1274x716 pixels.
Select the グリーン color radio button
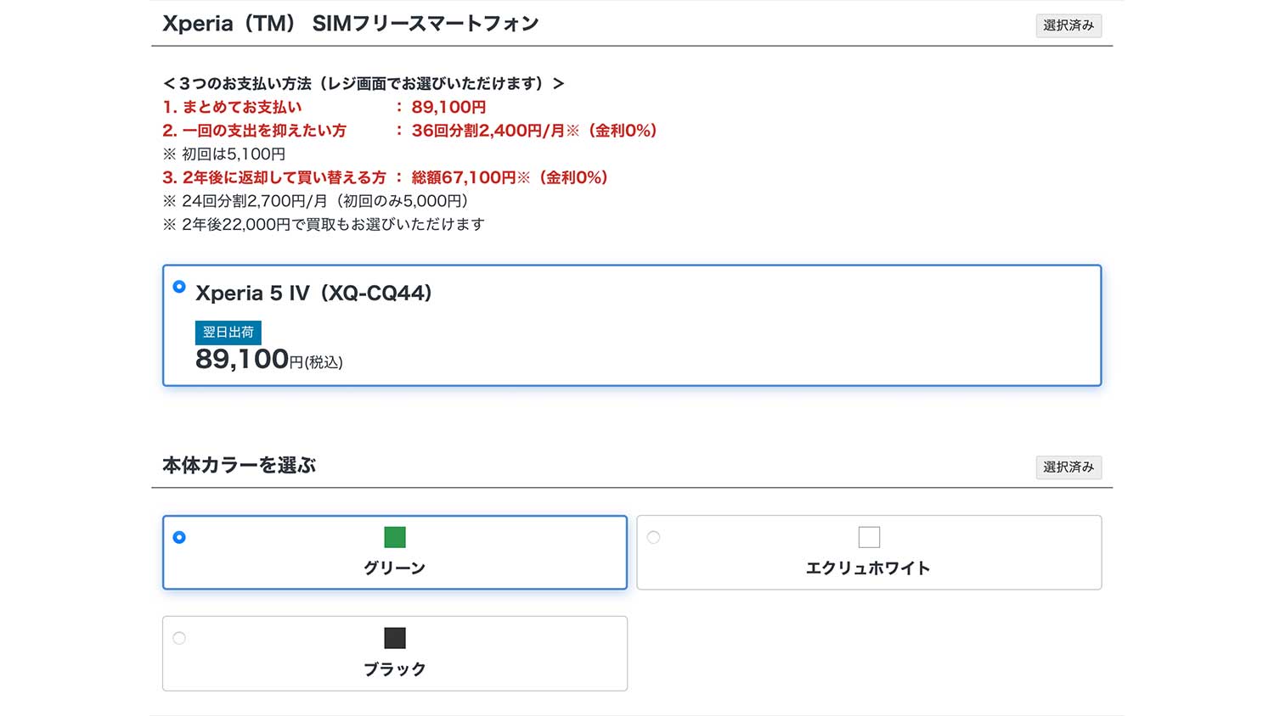pyautogui.click(x=179, y=537)
